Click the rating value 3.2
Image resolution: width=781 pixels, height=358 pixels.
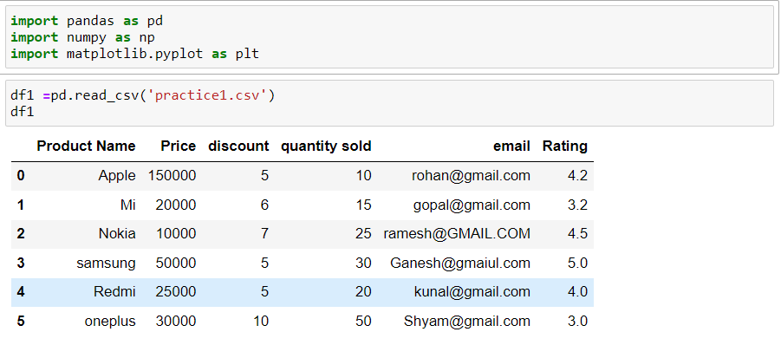pos(578,205)
